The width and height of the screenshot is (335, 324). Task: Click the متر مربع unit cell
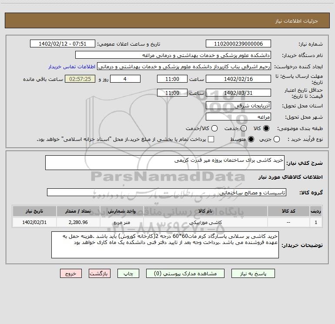point(122,222)
